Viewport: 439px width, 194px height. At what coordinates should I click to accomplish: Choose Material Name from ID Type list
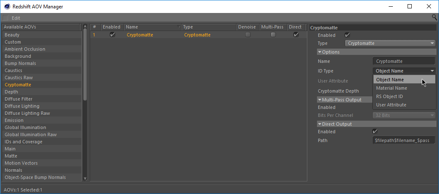click(391, 88)
